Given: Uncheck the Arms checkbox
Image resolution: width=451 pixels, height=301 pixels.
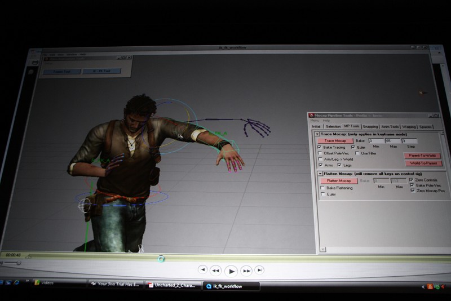Looking at the screenshot, I should tap(321, 165).
